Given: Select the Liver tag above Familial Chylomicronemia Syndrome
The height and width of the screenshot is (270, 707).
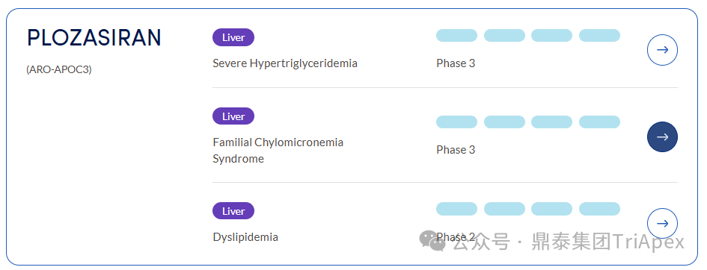Looking at the screenshot, I should click(x=233, y=116).
